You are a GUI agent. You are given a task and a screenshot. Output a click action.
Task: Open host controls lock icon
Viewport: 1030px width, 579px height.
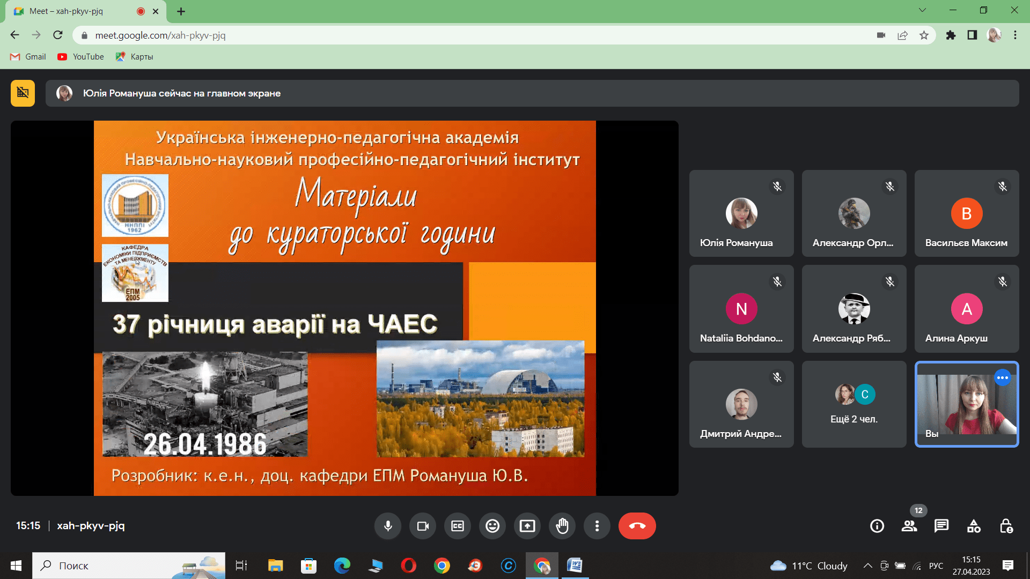[x=1006, y=526]
